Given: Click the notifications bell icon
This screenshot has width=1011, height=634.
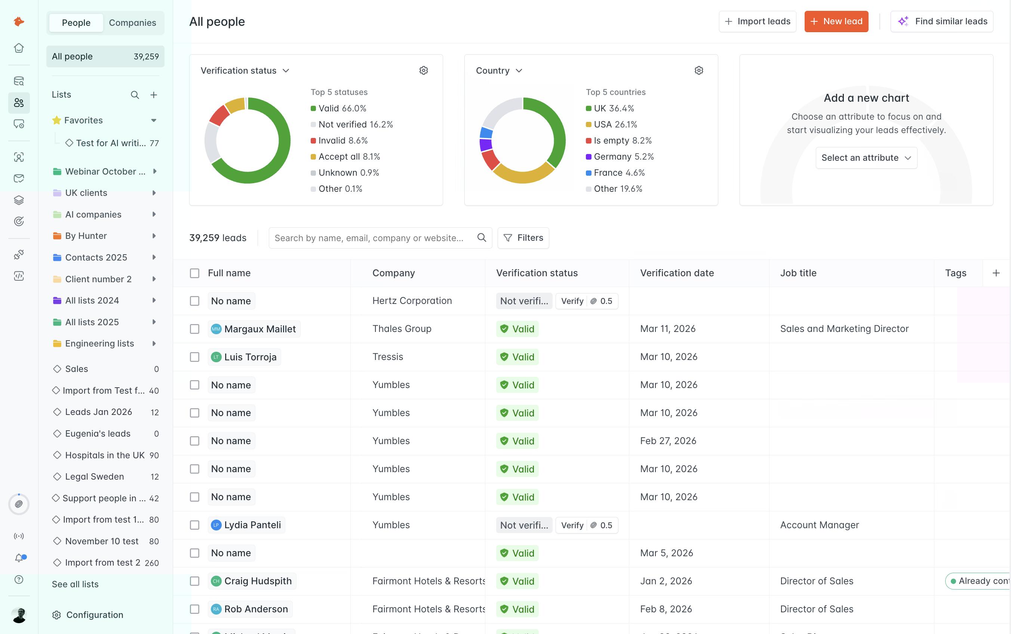Looking at the screenshot, I should point(19,558).
